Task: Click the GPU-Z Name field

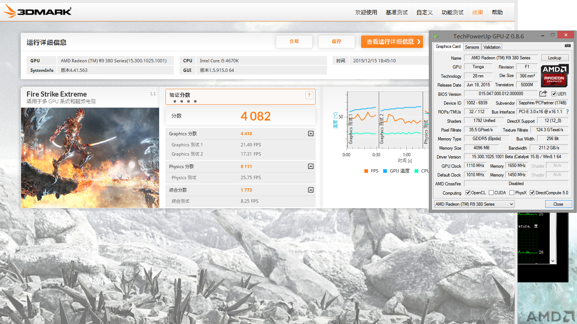Action: click(x=501, y=58)
